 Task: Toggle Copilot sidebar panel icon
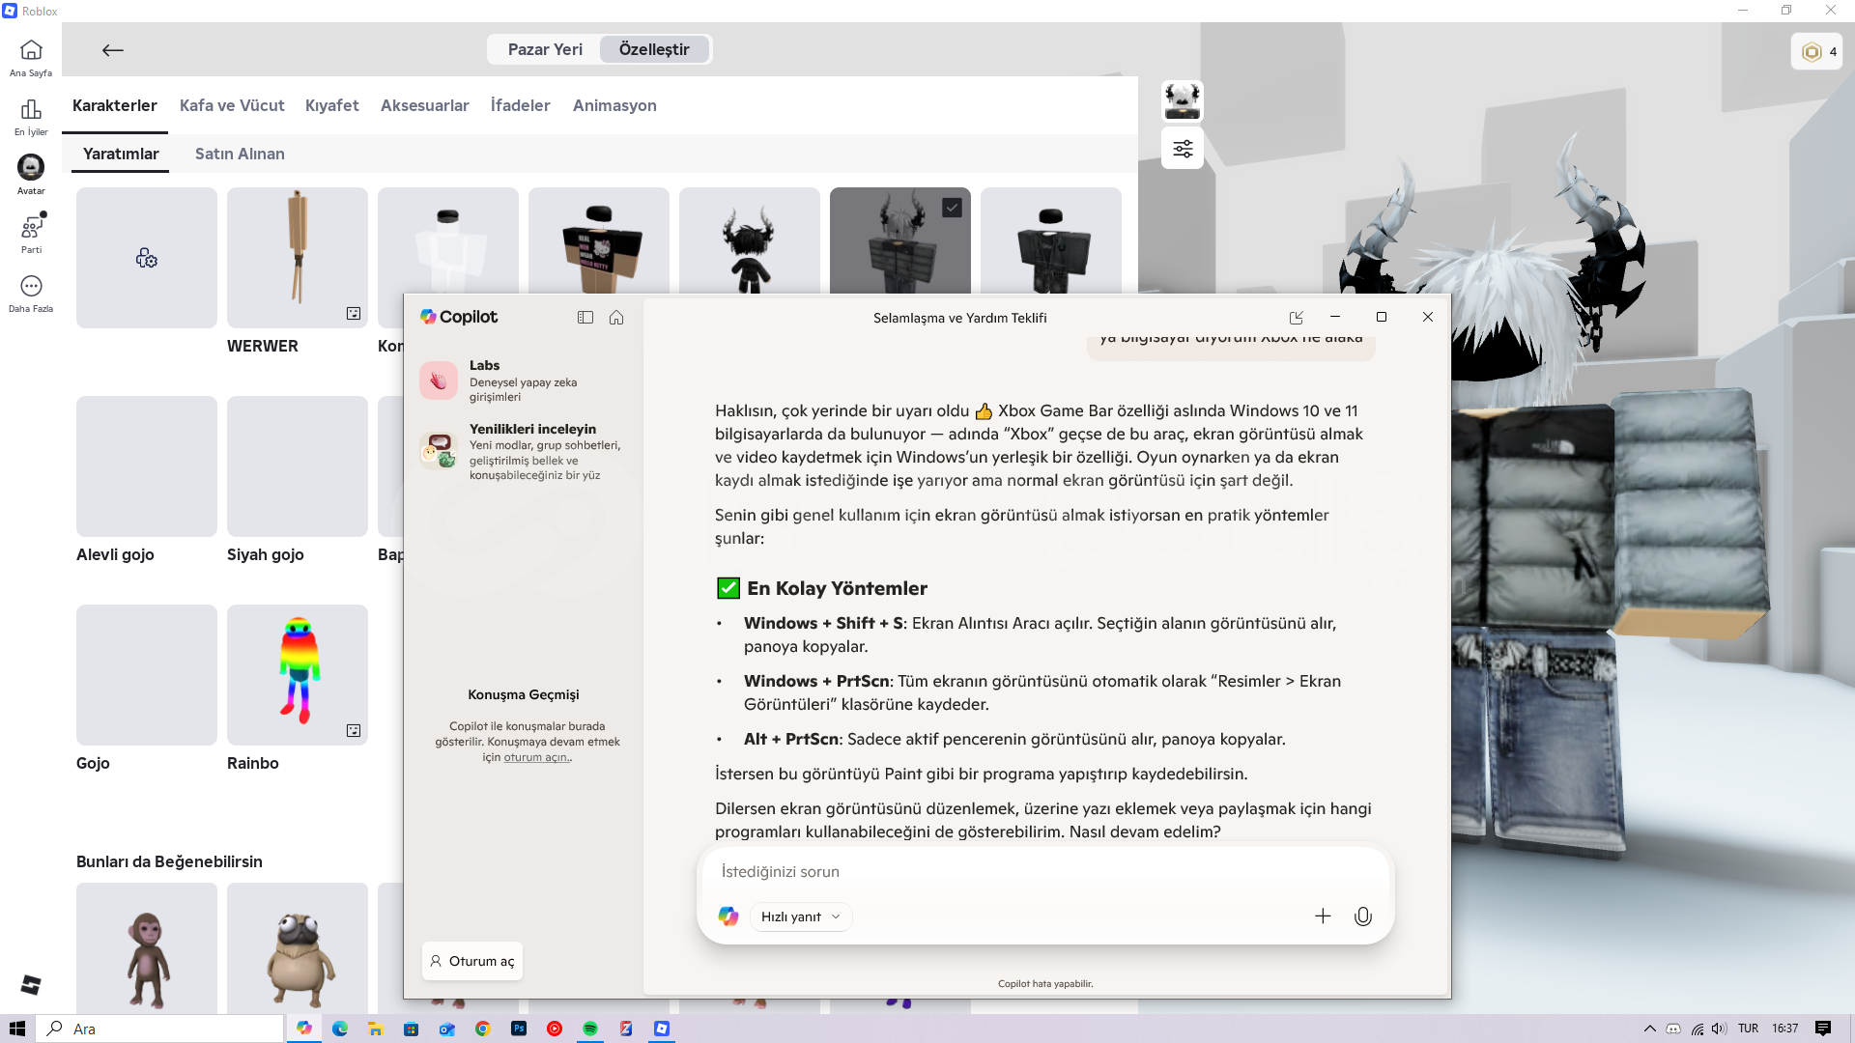[x=585, y=318]
